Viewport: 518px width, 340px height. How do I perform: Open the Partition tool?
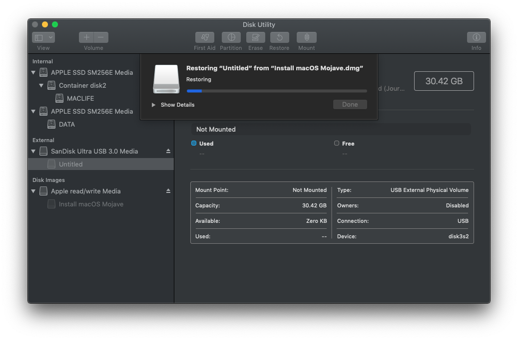(x=231, y=37)
